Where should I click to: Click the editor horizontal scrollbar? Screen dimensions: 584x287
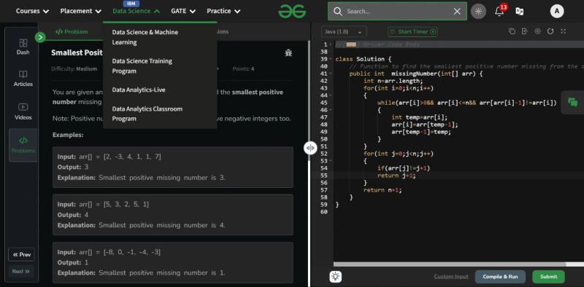click(450, 264)
